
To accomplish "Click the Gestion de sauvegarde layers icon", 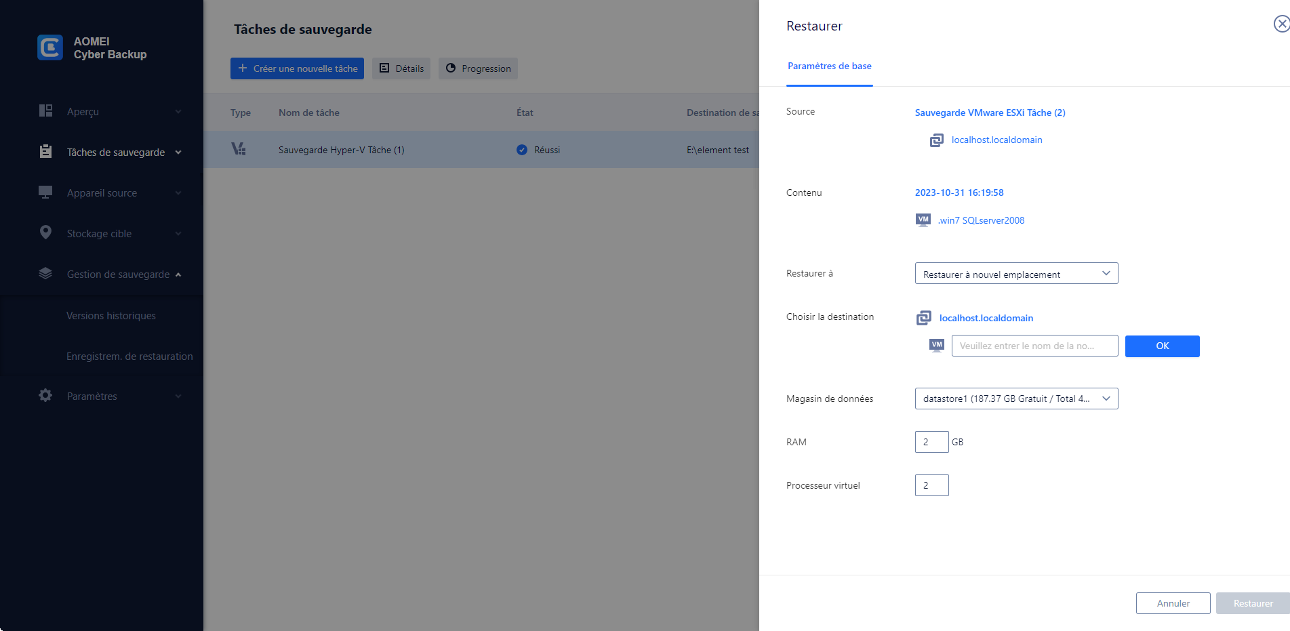I will pyautogui.click(x=45, y=274).
